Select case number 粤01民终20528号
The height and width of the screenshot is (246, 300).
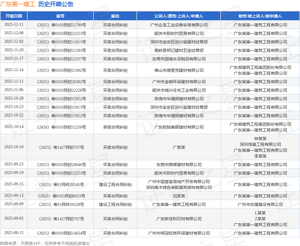69,204
